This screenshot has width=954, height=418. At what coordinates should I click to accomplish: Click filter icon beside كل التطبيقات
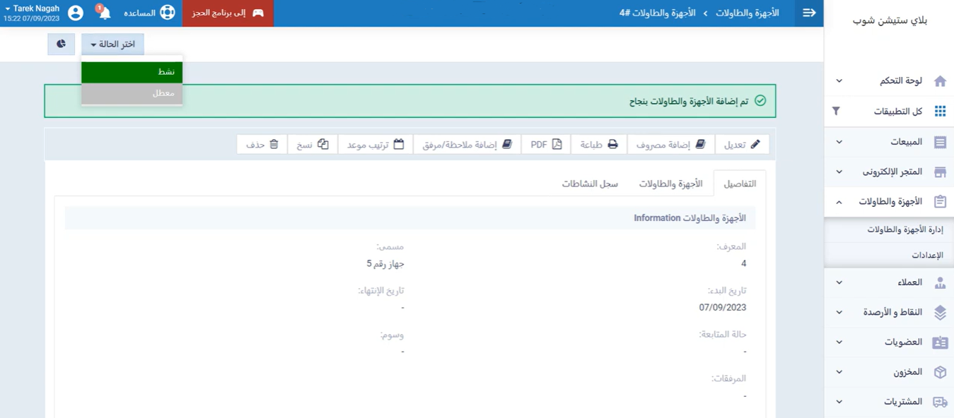[837, 111]
